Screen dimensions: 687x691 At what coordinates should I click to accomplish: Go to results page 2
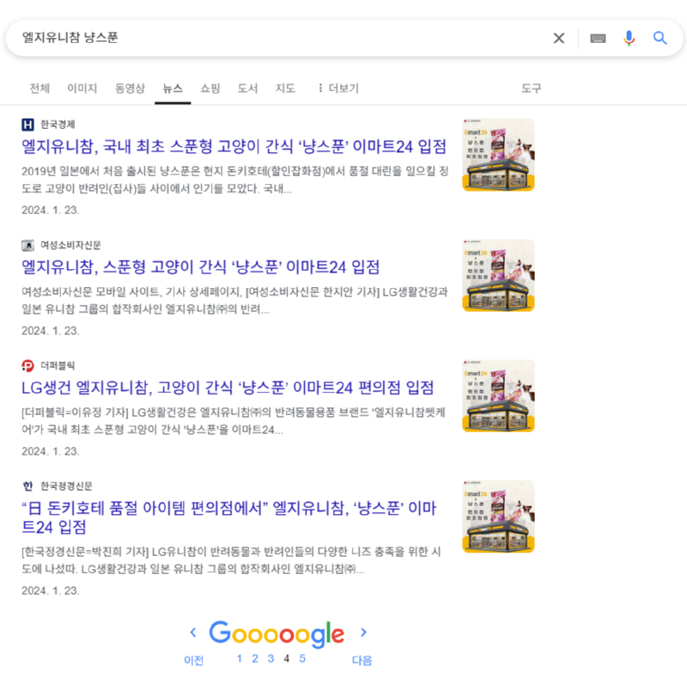(255, 658)
